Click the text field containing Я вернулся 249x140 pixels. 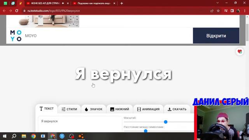(80, 124)
